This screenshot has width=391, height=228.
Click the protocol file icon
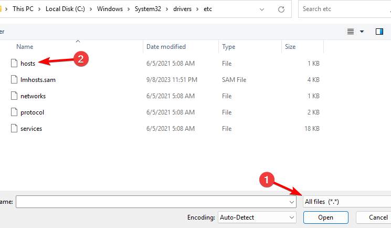14,112
